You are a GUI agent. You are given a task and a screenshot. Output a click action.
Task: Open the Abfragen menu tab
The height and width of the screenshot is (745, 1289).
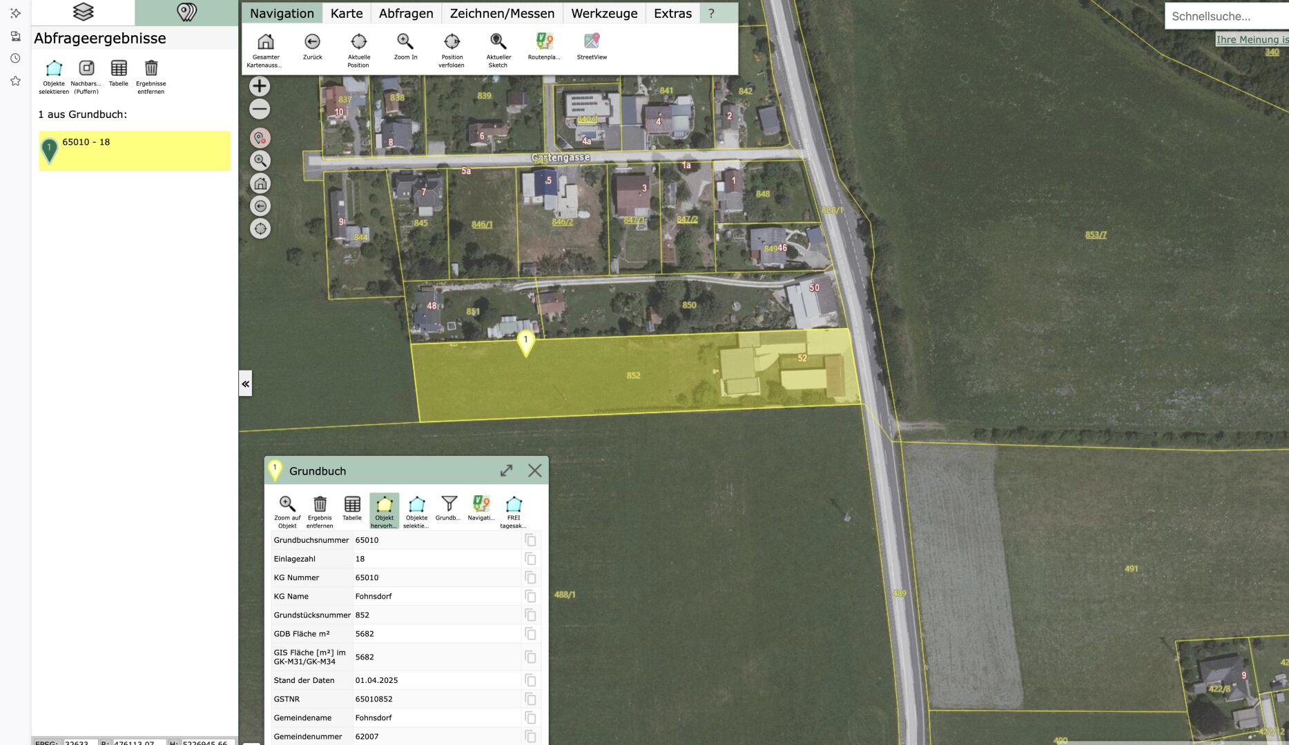406,13
